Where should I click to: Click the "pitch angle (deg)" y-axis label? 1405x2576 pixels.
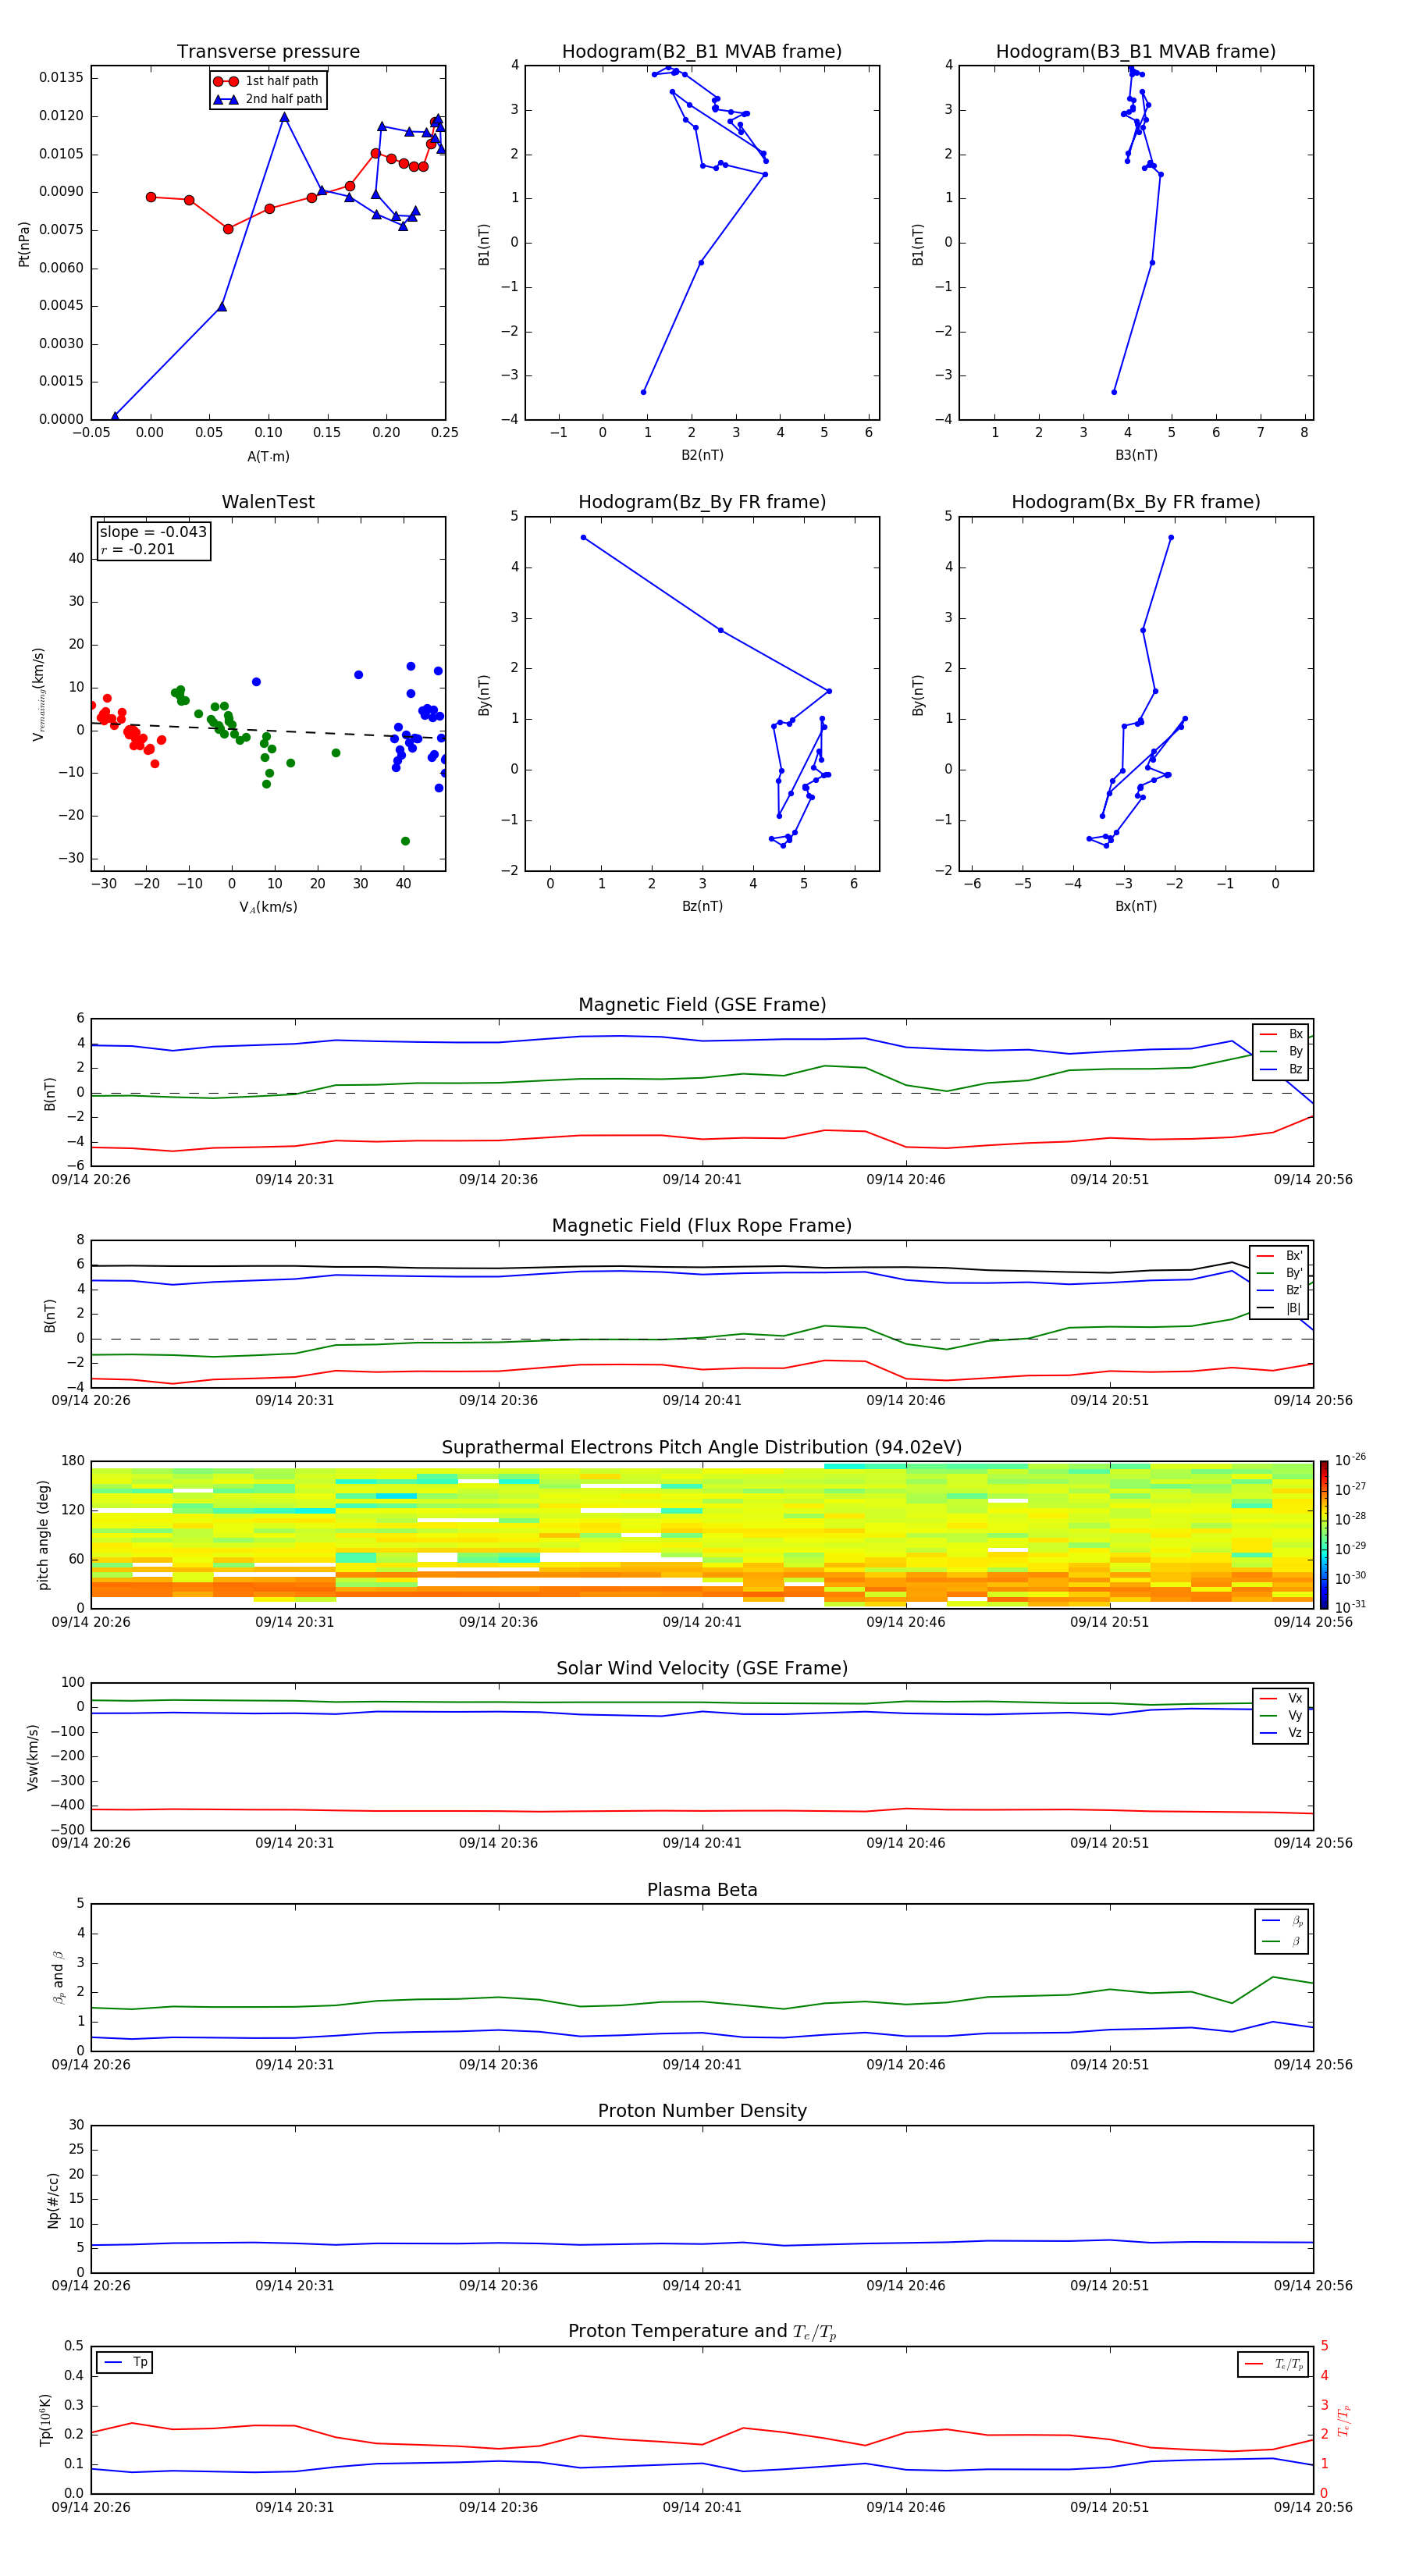[43, 1535]
